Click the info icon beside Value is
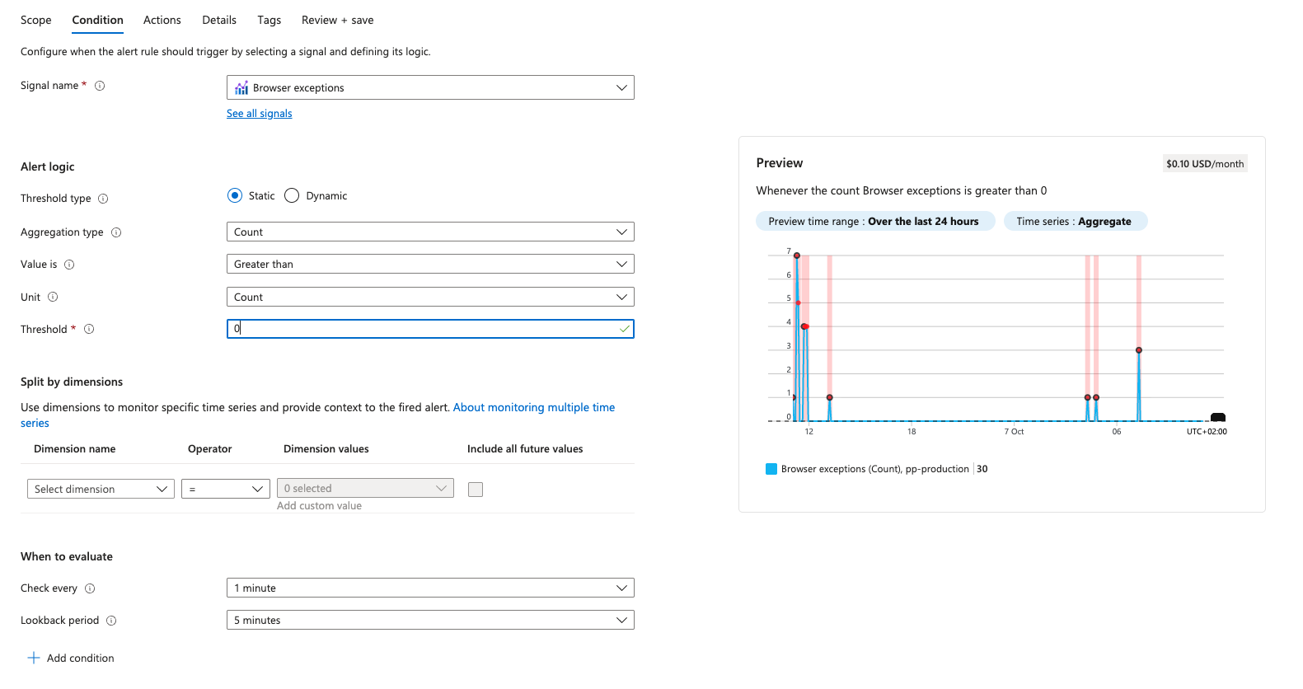The width and height of the screenshot is (1303, 689). pyautogui.click(x=69, y=265)
